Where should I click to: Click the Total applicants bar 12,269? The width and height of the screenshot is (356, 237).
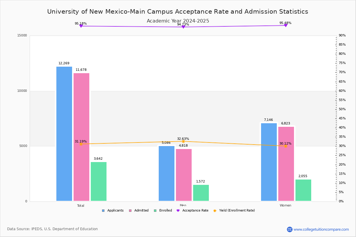tap(64, 134)
